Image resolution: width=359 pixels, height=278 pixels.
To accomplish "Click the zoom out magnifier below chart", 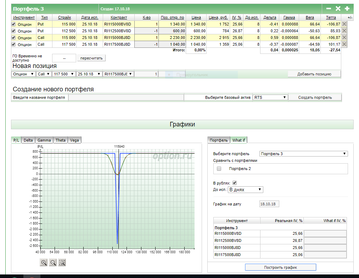I will pos(53,262).
